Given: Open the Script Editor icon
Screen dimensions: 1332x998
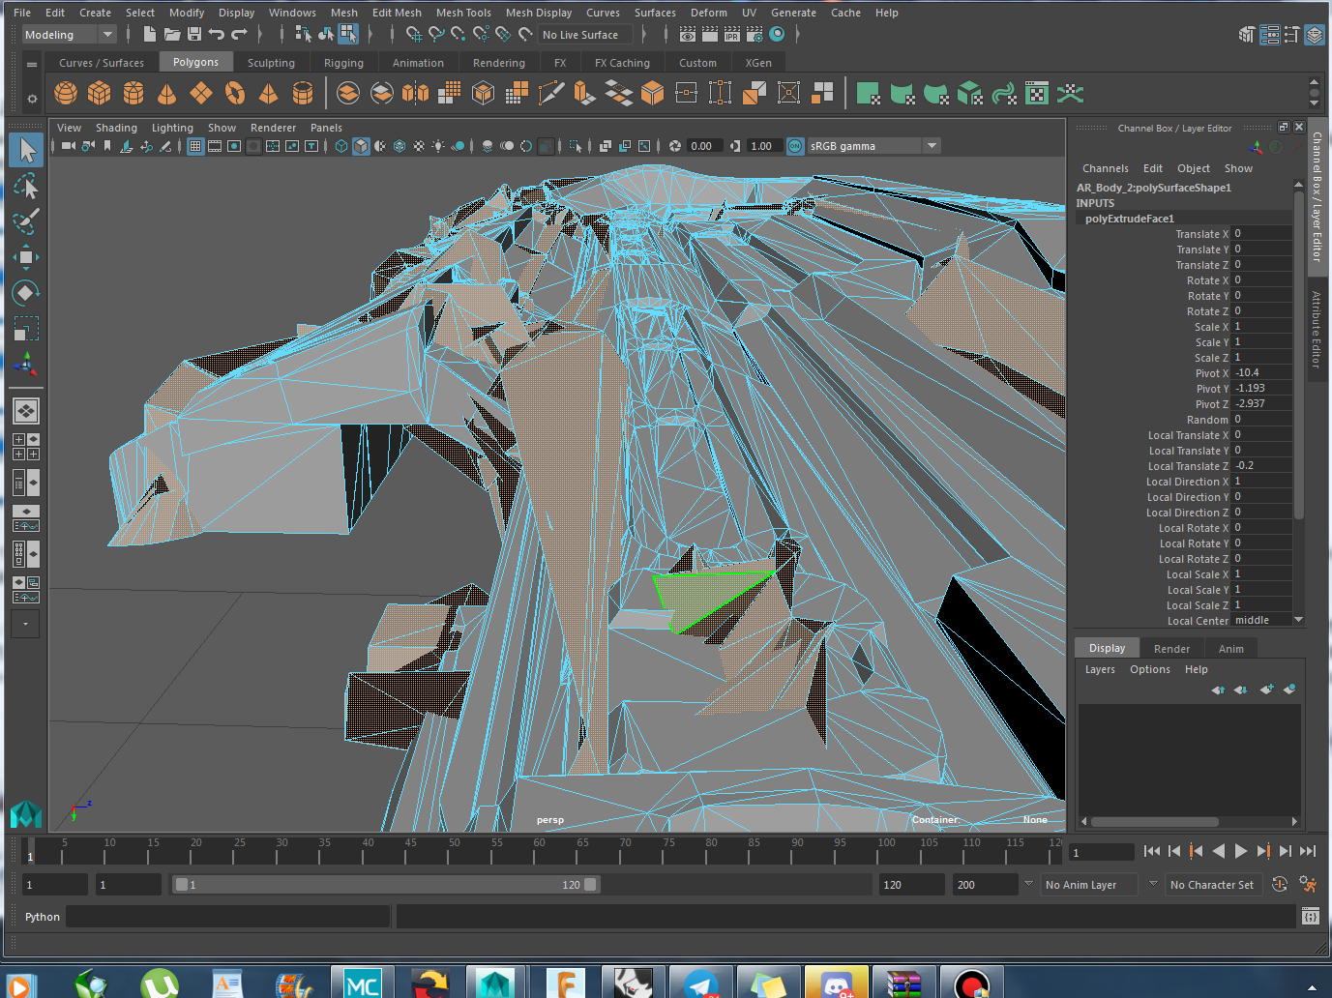Looking at the screenshot, I should pos(1311,916).
